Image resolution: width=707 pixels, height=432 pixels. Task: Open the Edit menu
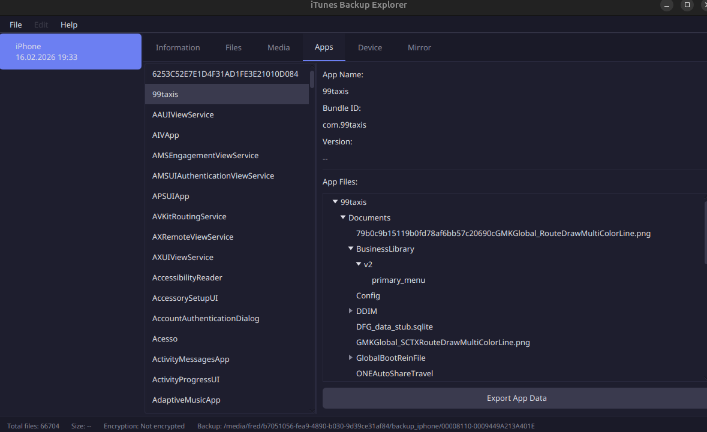coord(41,25)
